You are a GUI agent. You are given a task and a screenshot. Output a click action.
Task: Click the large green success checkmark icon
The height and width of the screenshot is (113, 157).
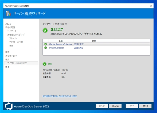pos(45,30)
